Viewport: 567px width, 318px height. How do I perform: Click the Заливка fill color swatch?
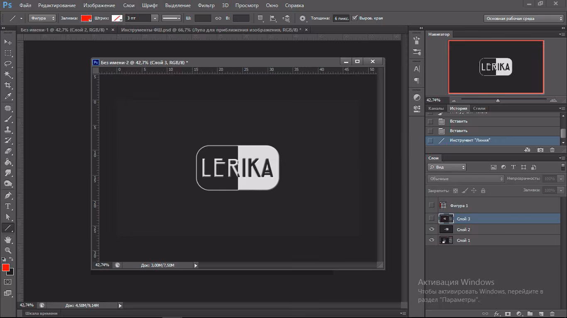coord(86,18)
